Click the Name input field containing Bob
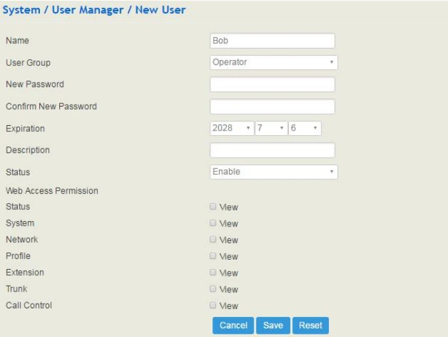Image resolution: width=448 pixels, height=337 pixels. 272,41
